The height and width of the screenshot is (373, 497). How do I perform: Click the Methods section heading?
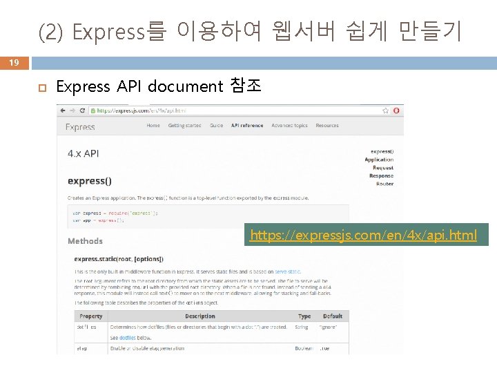pyautogui.click(x=86, y=241)
